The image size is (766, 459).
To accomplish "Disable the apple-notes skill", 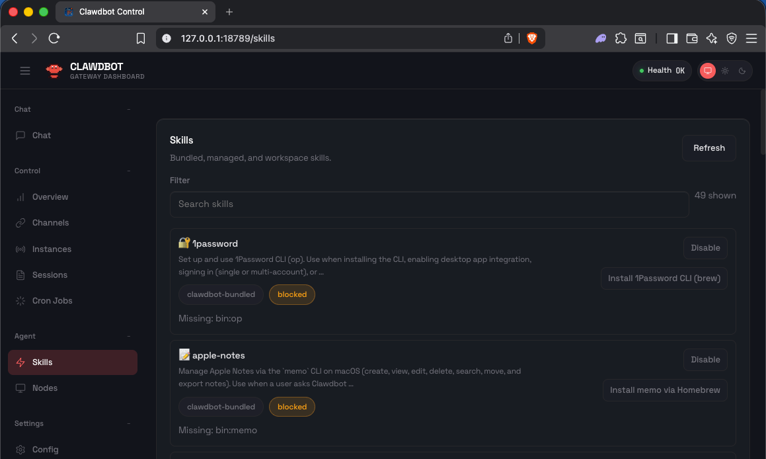I will (x=705, y=360).
